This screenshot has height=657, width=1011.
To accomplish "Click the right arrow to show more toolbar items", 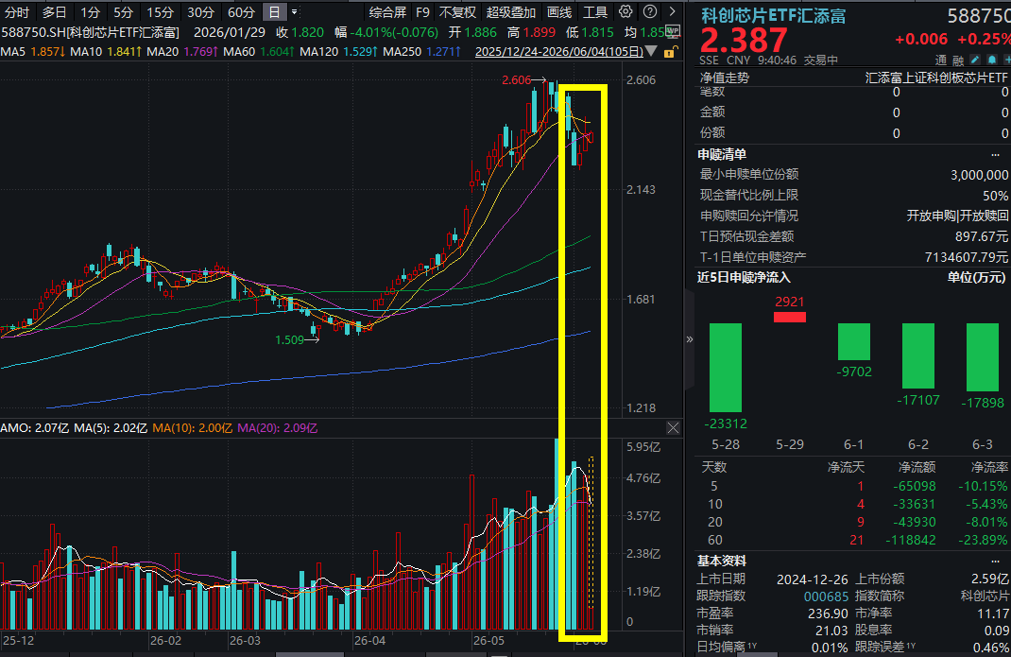I will point(672,11).
